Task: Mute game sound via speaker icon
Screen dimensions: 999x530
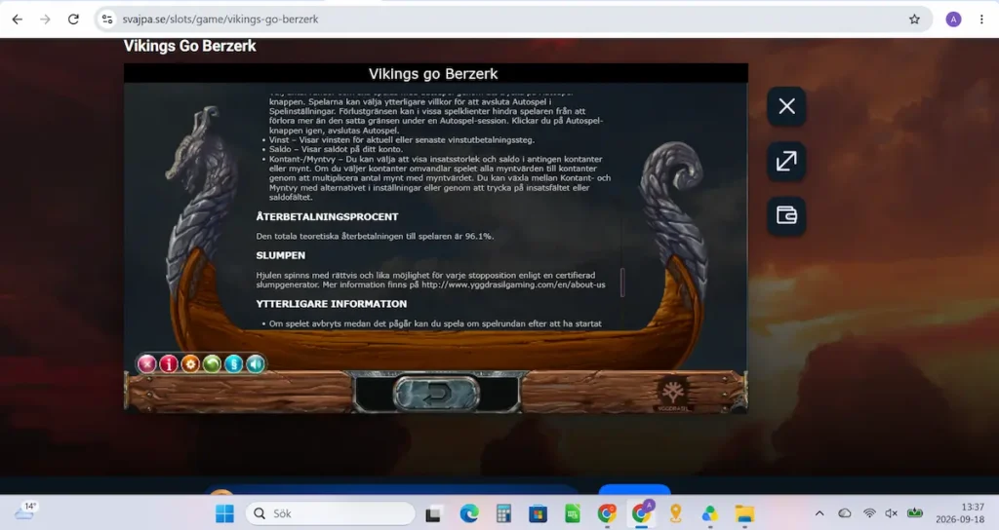Action: point(256,364)
